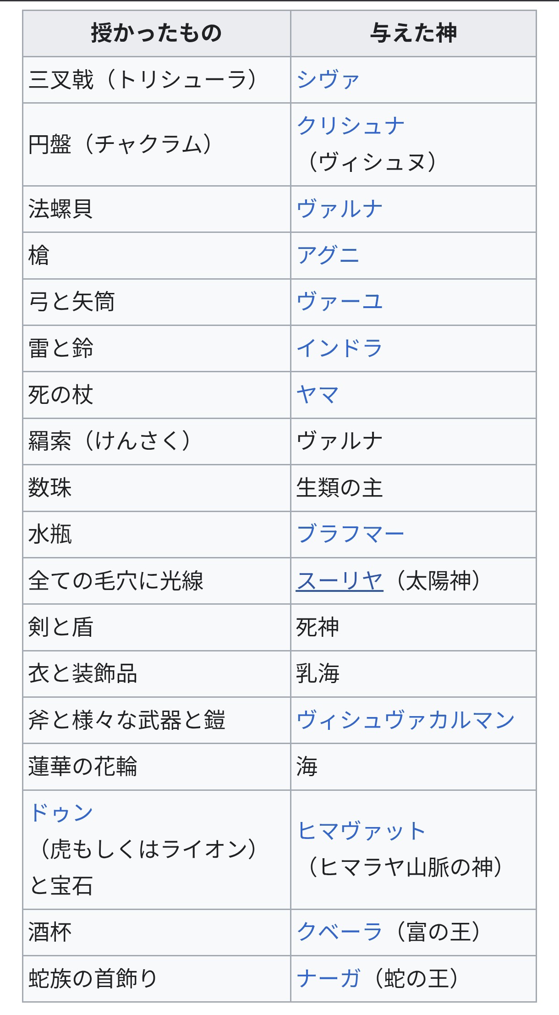Follow the underlined スーリヤ link
The height and width of the screenshot is (1015, 559).
pos(339,581)
